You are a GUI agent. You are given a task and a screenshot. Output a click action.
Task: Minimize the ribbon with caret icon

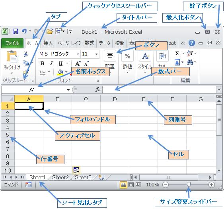click(183, 43)
